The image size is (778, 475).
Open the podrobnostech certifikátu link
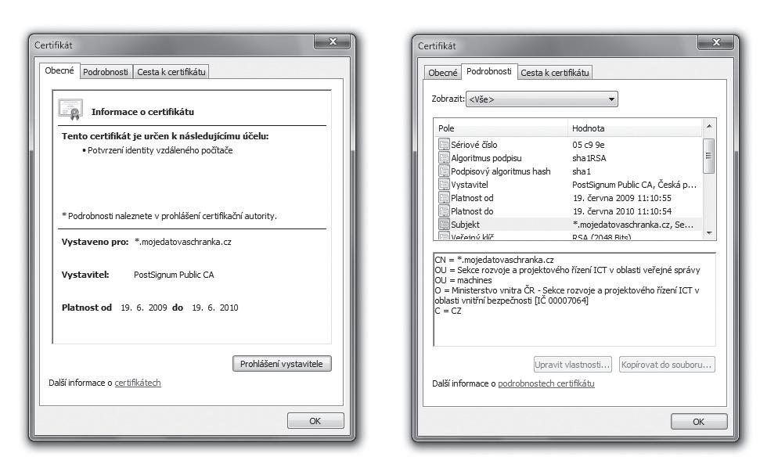[x=546, y=383]
